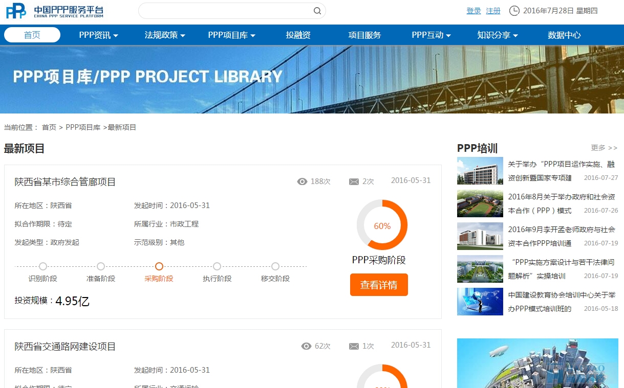Open the 项目服务 menu item
Screen dimensions: 624x388
click(364, 35)
